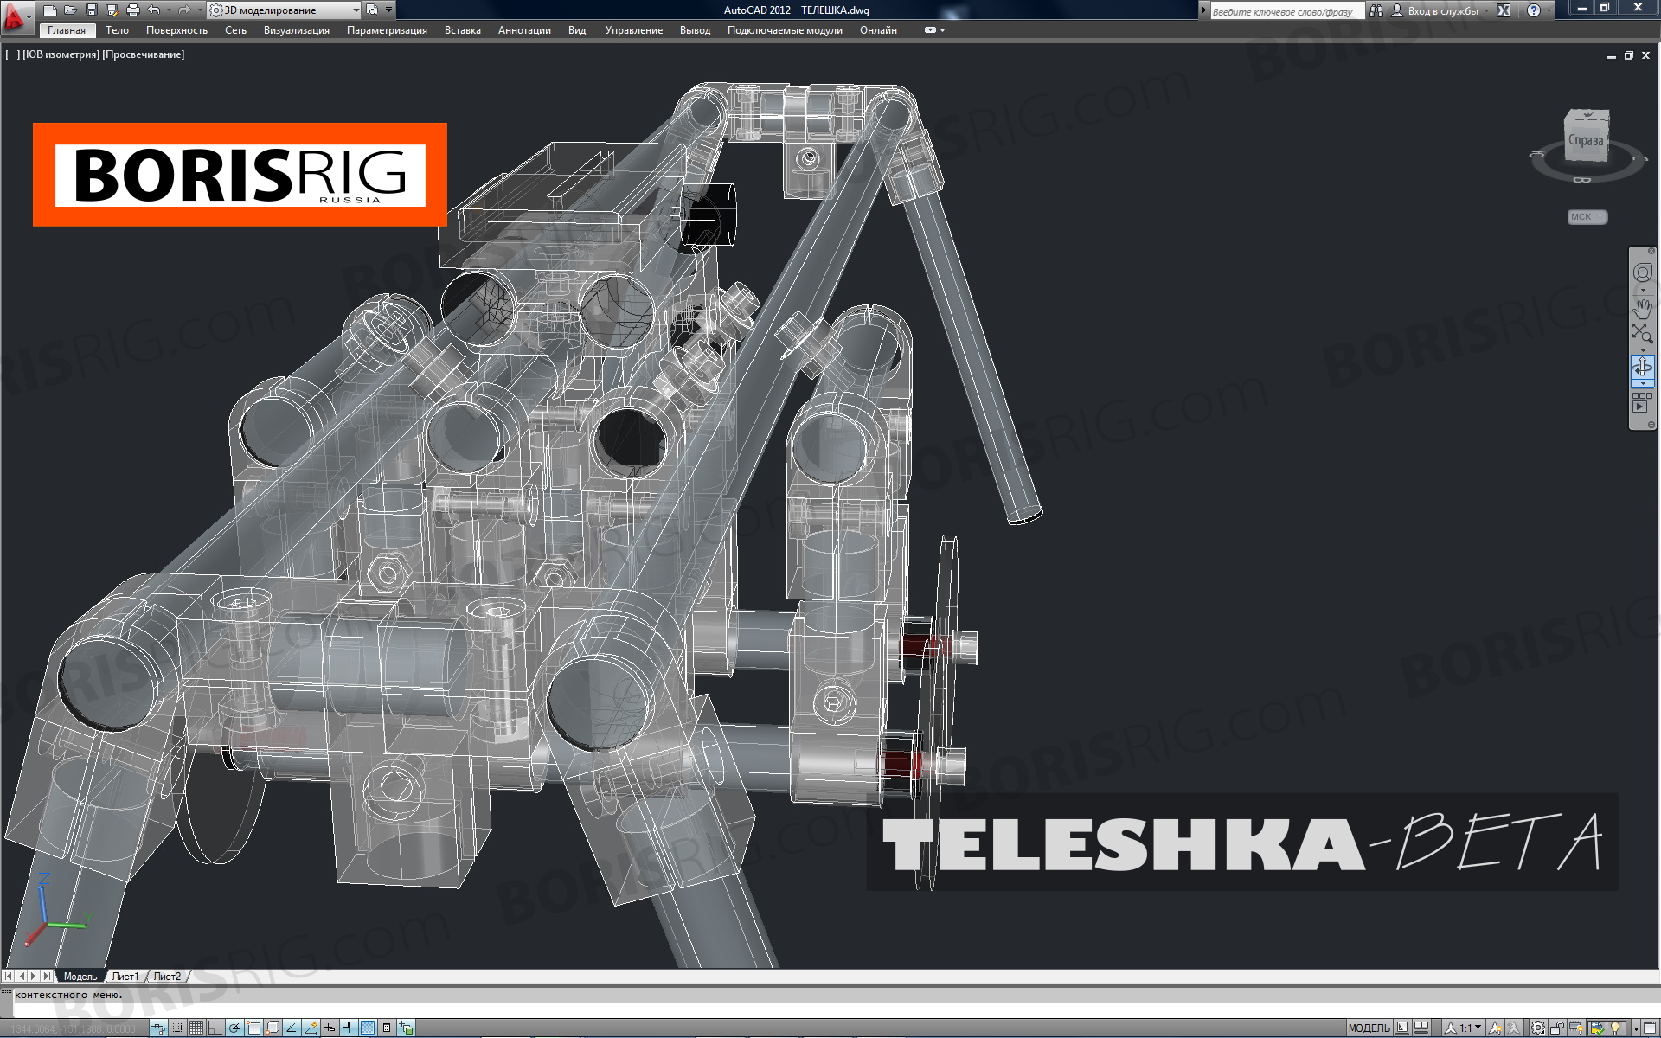1661x1038 pixels.
Task: Open the redo history dropdown arrow
Action: (x=198, y=10)
